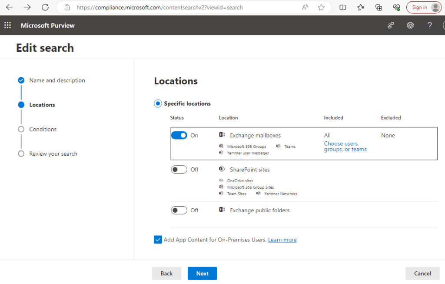Turn on the SharePoint sites toggle
Screen dimensions: 445x284
pos(179,170)
